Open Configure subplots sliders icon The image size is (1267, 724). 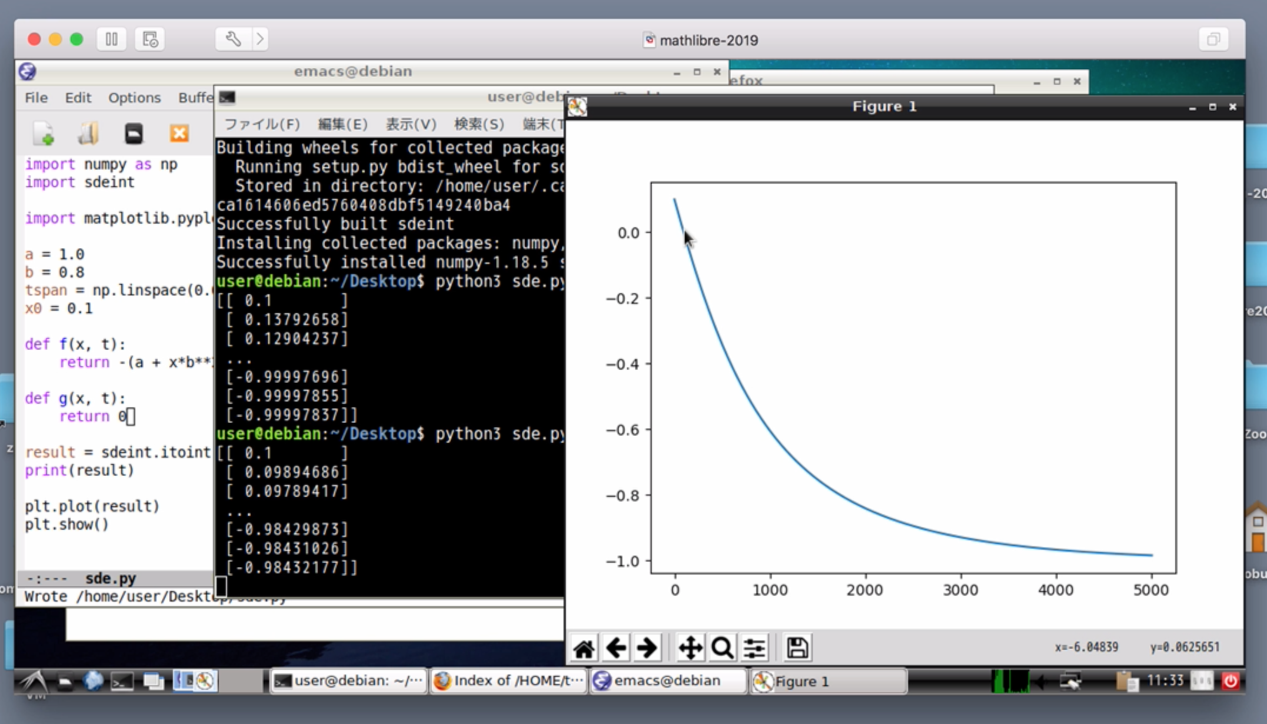coord(754,648)
